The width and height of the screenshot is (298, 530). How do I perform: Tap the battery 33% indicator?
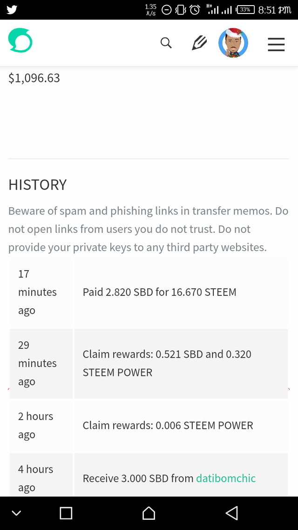click(246, 9)
